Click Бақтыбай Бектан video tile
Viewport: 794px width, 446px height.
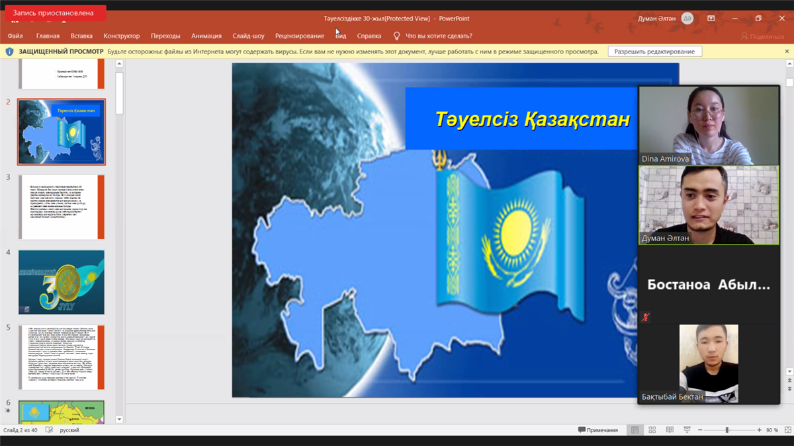click(x=709, y=364)
